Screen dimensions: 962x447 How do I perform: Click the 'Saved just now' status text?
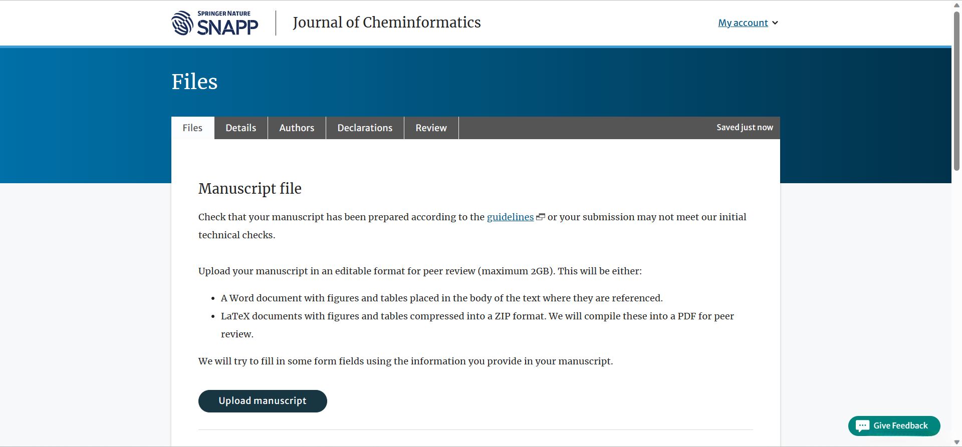coord(745,128)
